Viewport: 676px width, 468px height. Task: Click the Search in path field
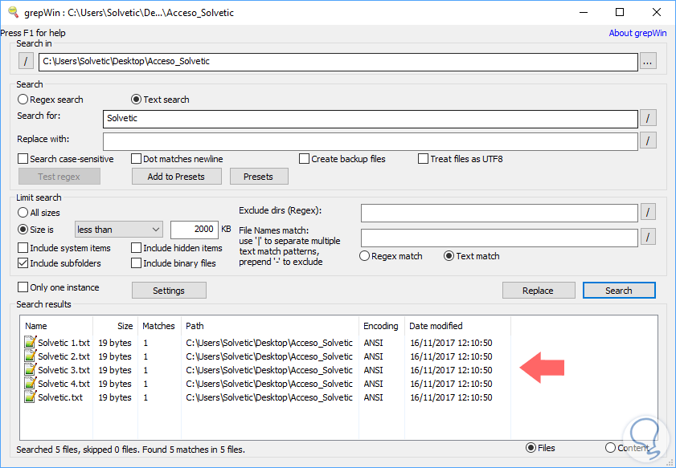pyautogui.click(x=338, y=62)
